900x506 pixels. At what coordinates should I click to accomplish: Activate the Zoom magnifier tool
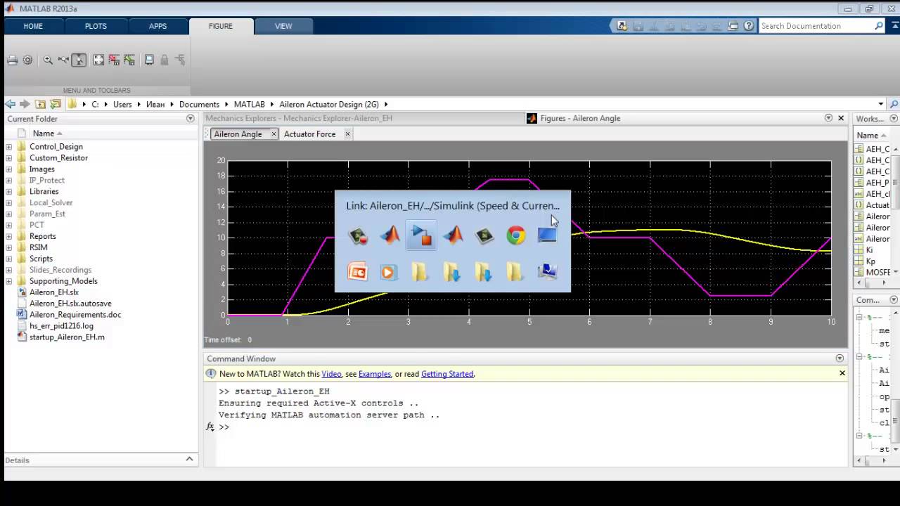coord(48,60)
